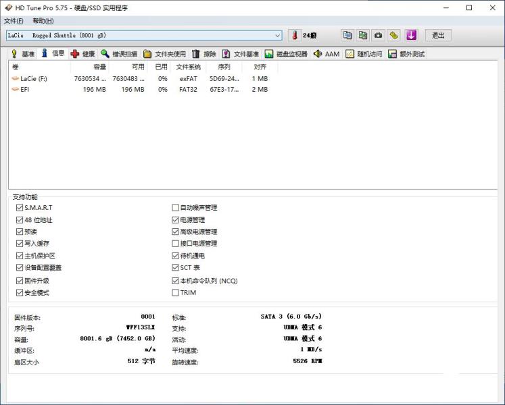Click the copy text to clipboard icon
The image size is (505, 405).
click(347, 35)
